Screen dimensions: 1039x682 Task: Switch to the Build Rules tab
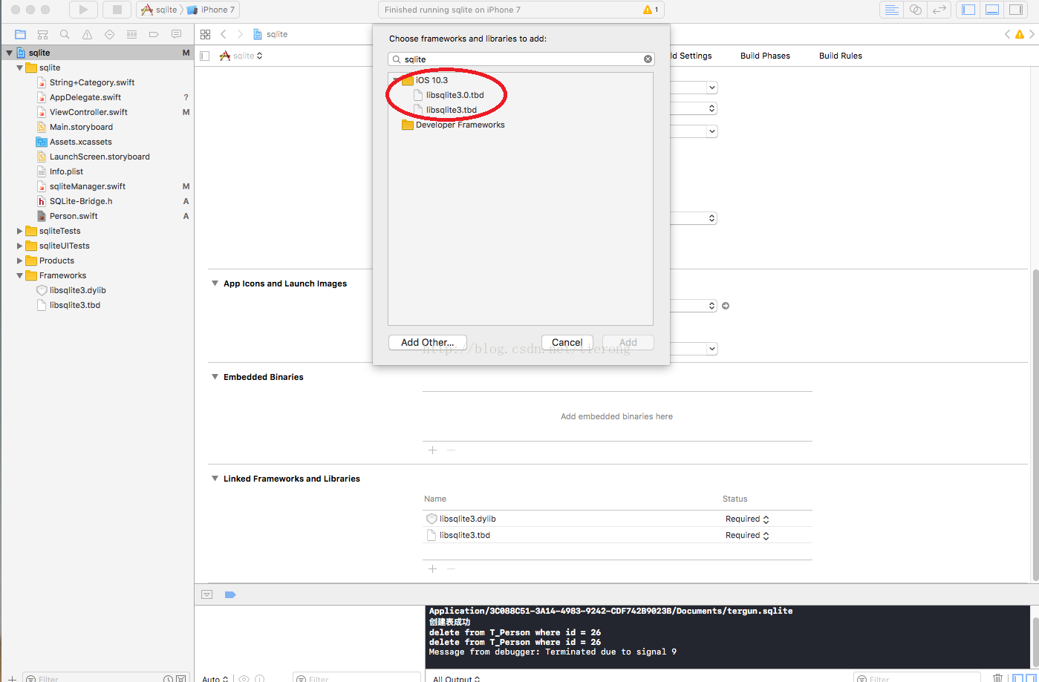coord(841,56)
